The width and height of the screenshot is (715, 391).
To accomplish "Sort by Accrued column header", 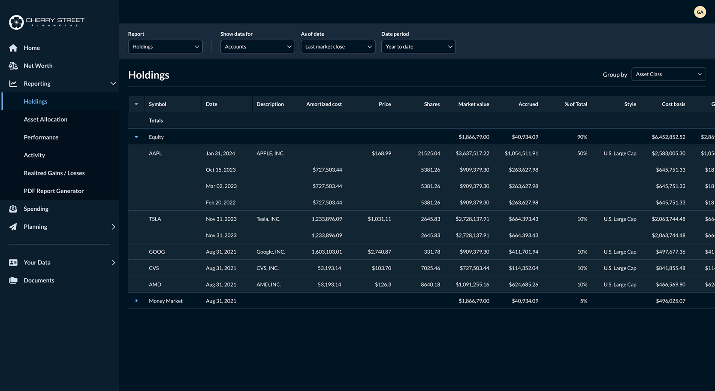I will pos(528,104).
